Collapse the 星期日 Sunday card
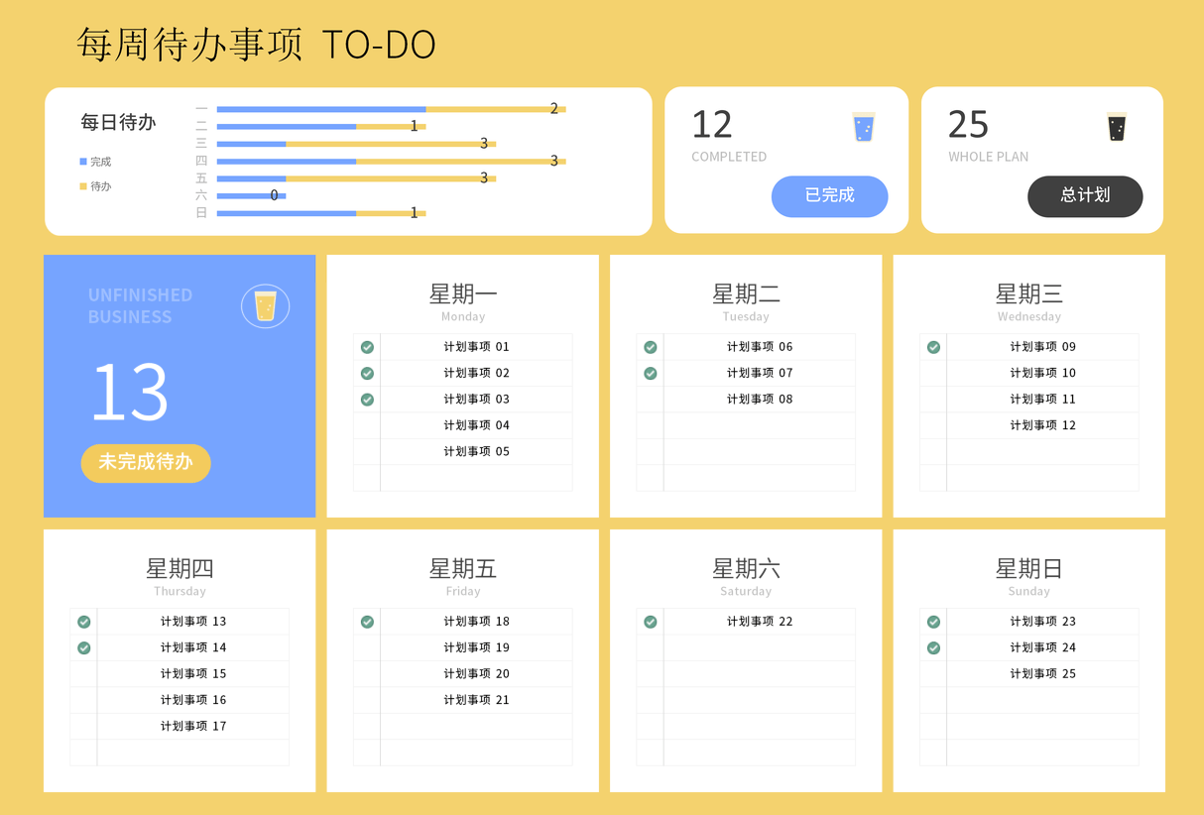Image resolution: width=1204 pixels, height=815 pixels. (1028, 568)
